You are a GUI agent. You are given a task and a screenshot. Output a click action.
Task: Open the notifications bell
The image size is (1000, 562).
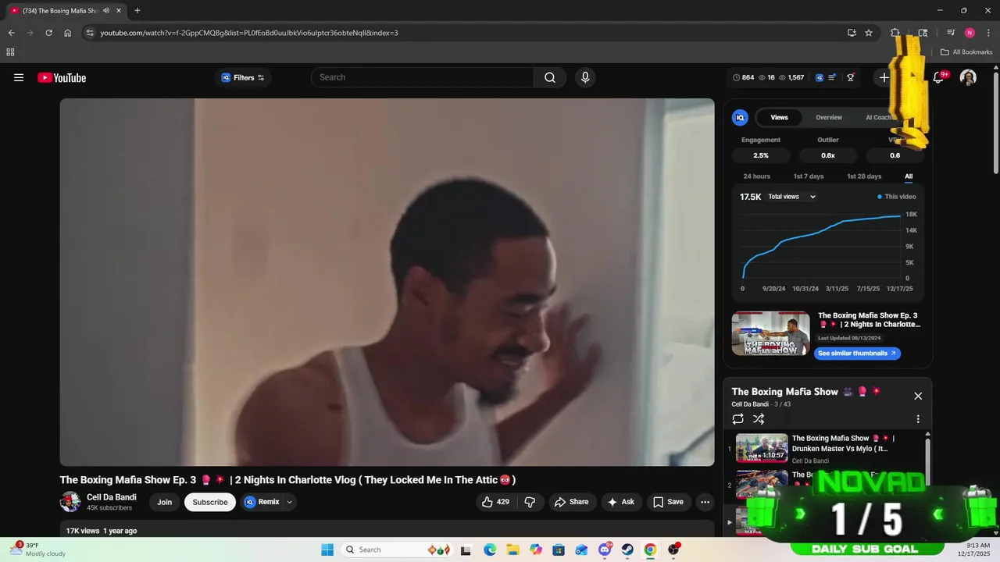[939, 77]
